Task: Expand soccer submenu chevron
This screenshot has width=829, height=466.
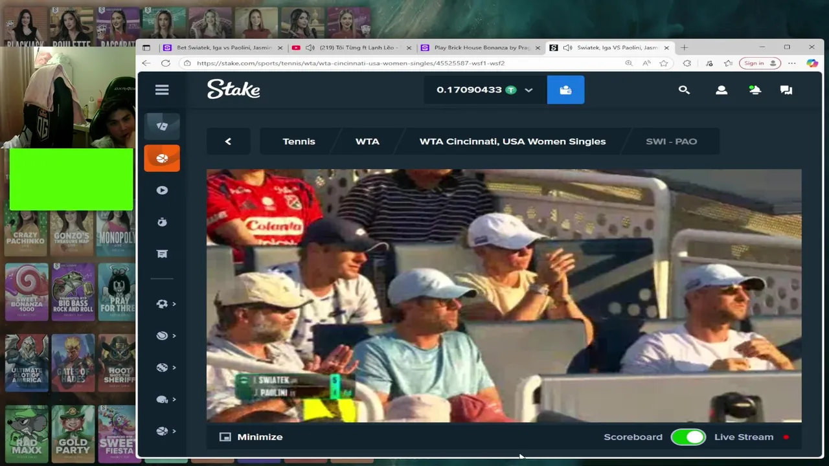Action: tap(174, 304)
